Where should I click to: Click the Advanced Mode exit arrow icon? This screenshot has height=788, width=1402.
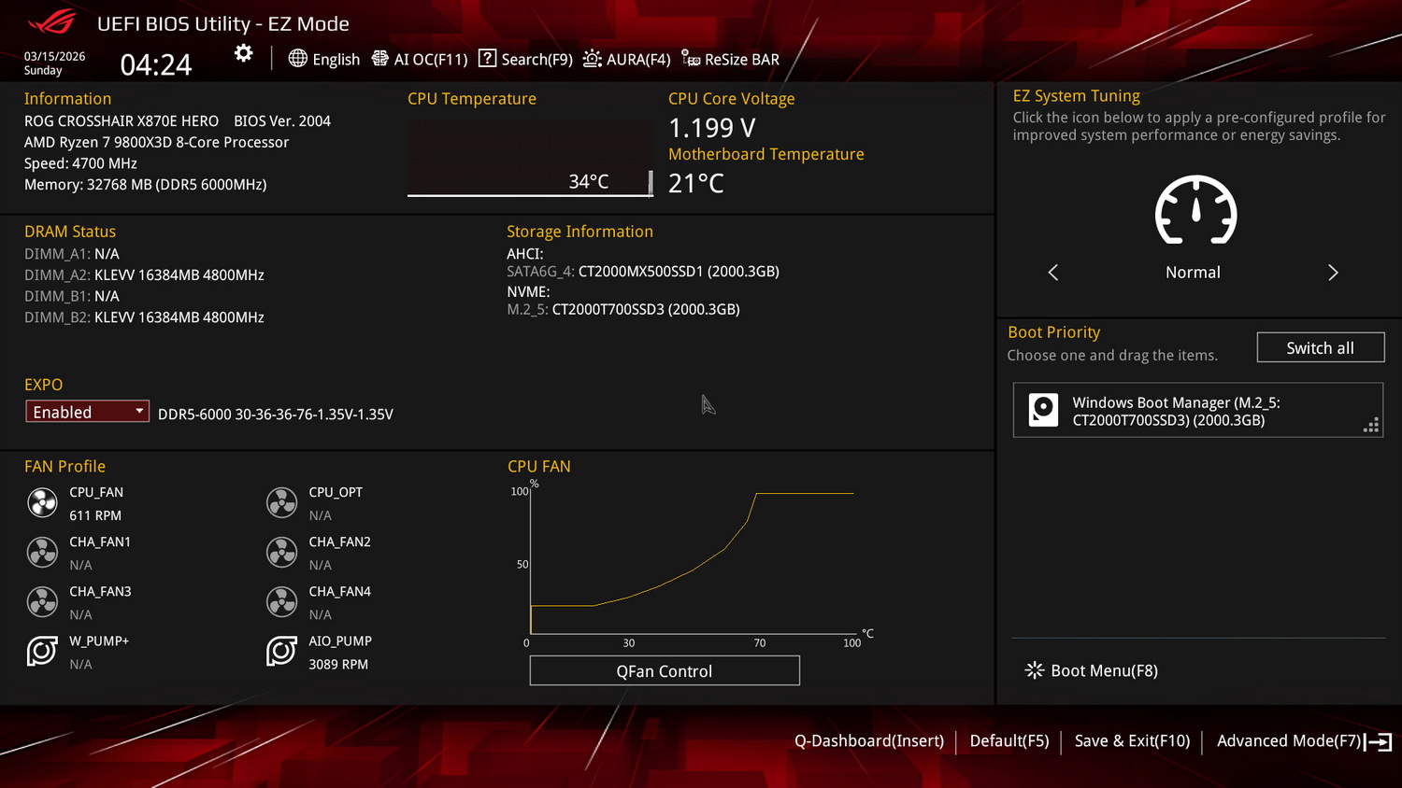pos(1379,741)
